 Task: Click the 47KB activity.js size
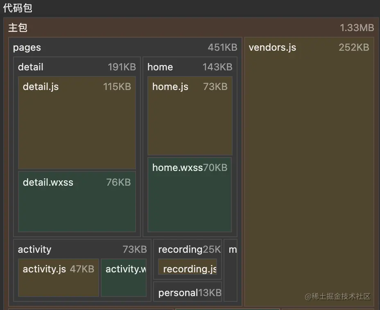coord(82,269)
